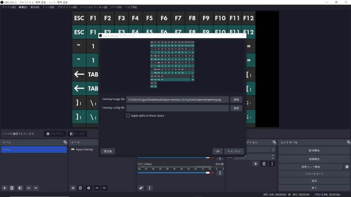Open the scene filters icon in Scenes panel

click(x=20, y=188)
